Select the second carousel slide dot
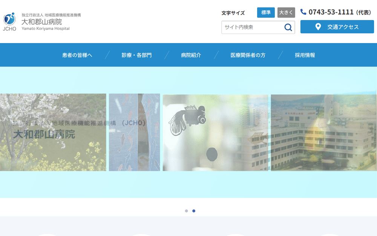The image size is (377, 236). (x=194, y=211)
